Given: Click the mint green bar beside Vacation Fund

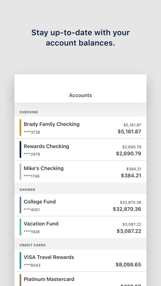Looking at the screenshot, I should [21, 227].
